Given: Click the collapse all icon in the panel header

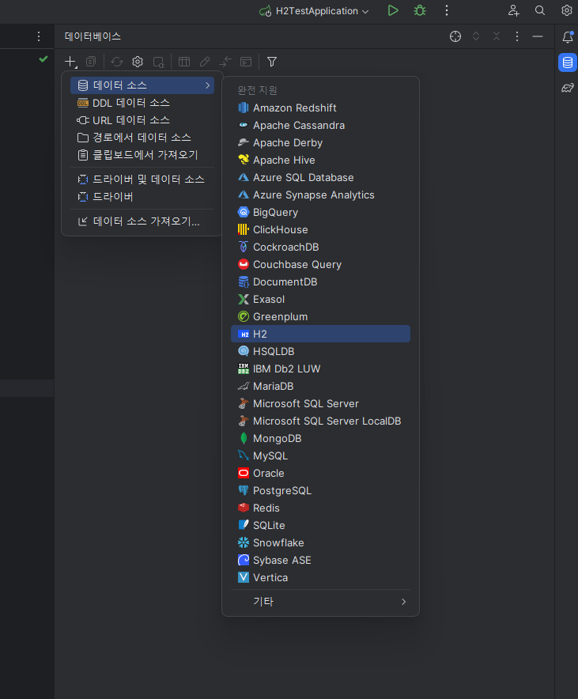Looking at the screenshot, I should (497, 36).
